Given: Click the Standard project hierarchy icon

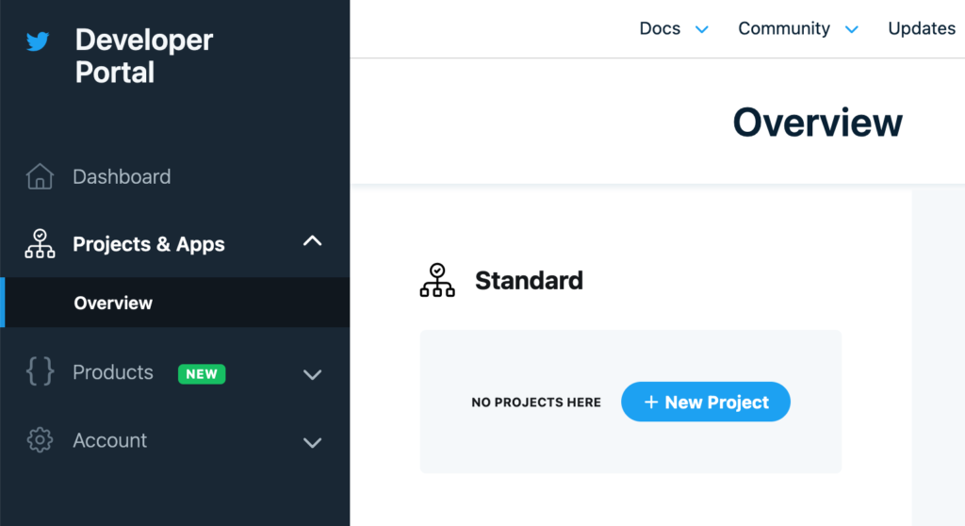Looking at the screenshot, I should [x=437, y=280].
